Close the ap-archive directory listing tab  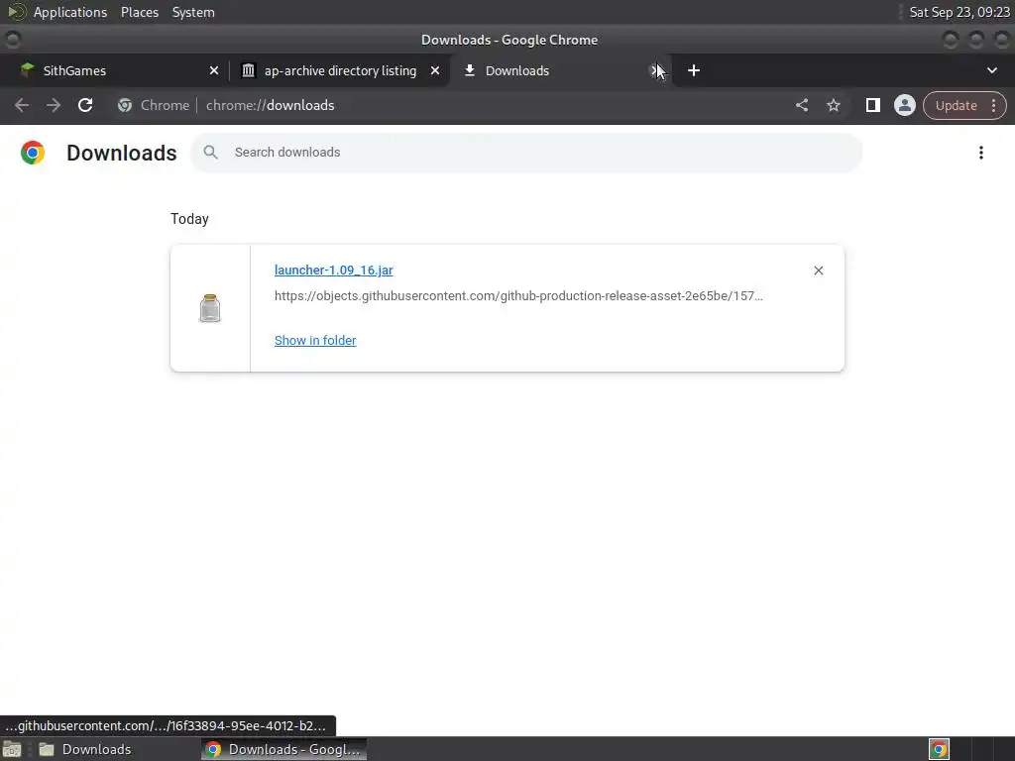pos(435,70)
